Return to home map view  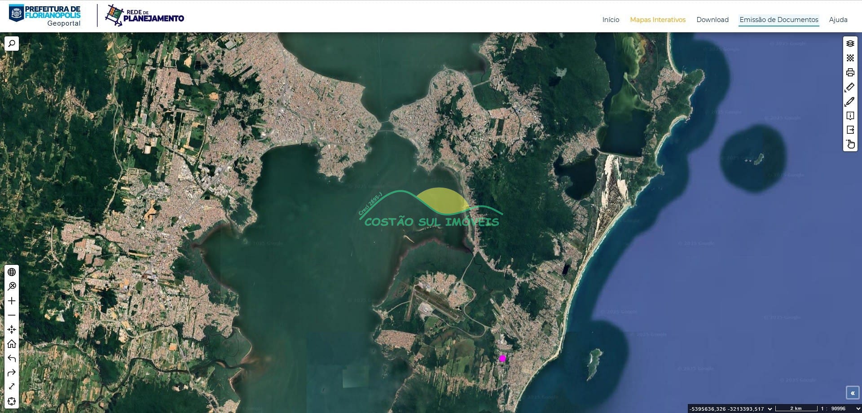pos(12,344)
